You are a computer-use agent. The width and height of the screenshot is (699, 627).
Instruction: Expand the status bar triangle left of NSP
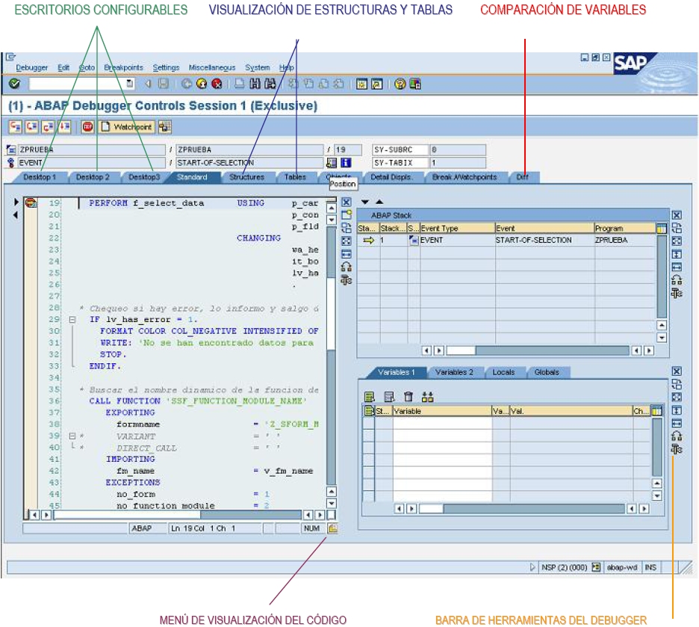532,567
